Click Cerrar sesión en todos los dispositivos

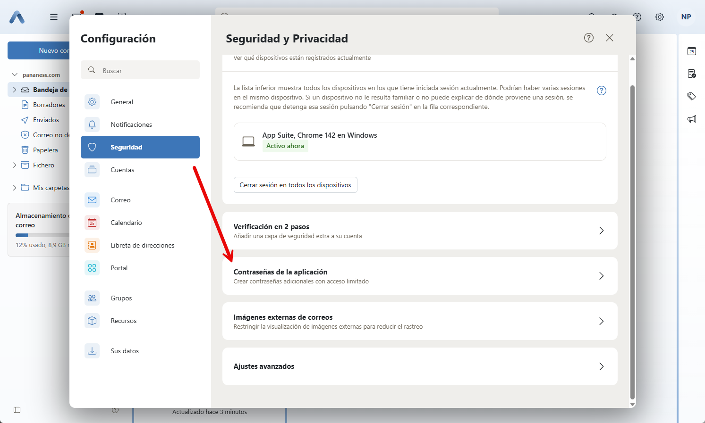pos(295,185)
